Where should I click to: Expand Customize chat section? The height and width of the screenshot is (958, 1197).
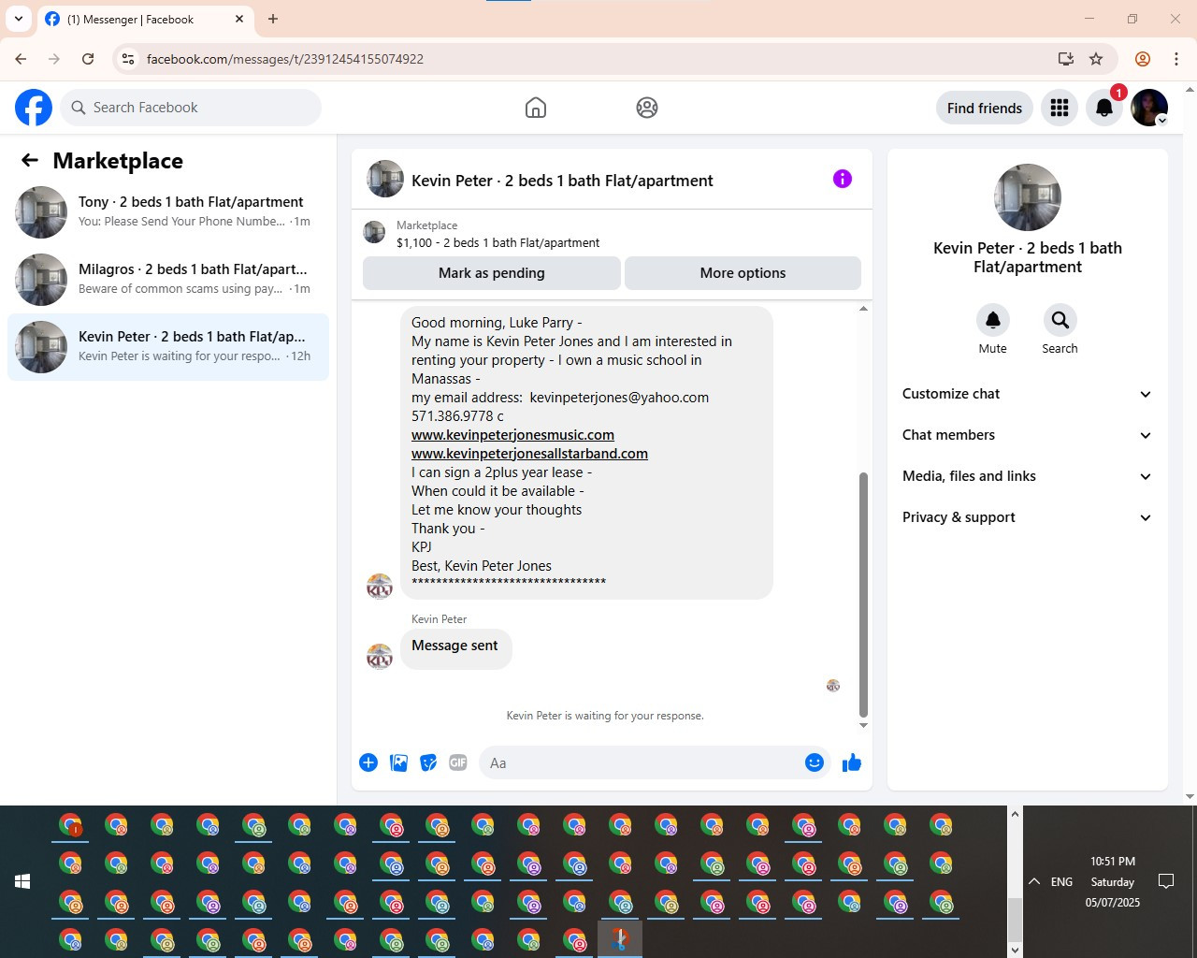coord(1027,394)
